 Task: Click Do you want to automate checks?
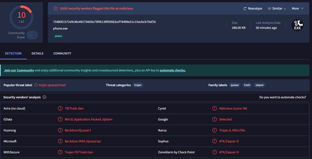pos(283,97)
